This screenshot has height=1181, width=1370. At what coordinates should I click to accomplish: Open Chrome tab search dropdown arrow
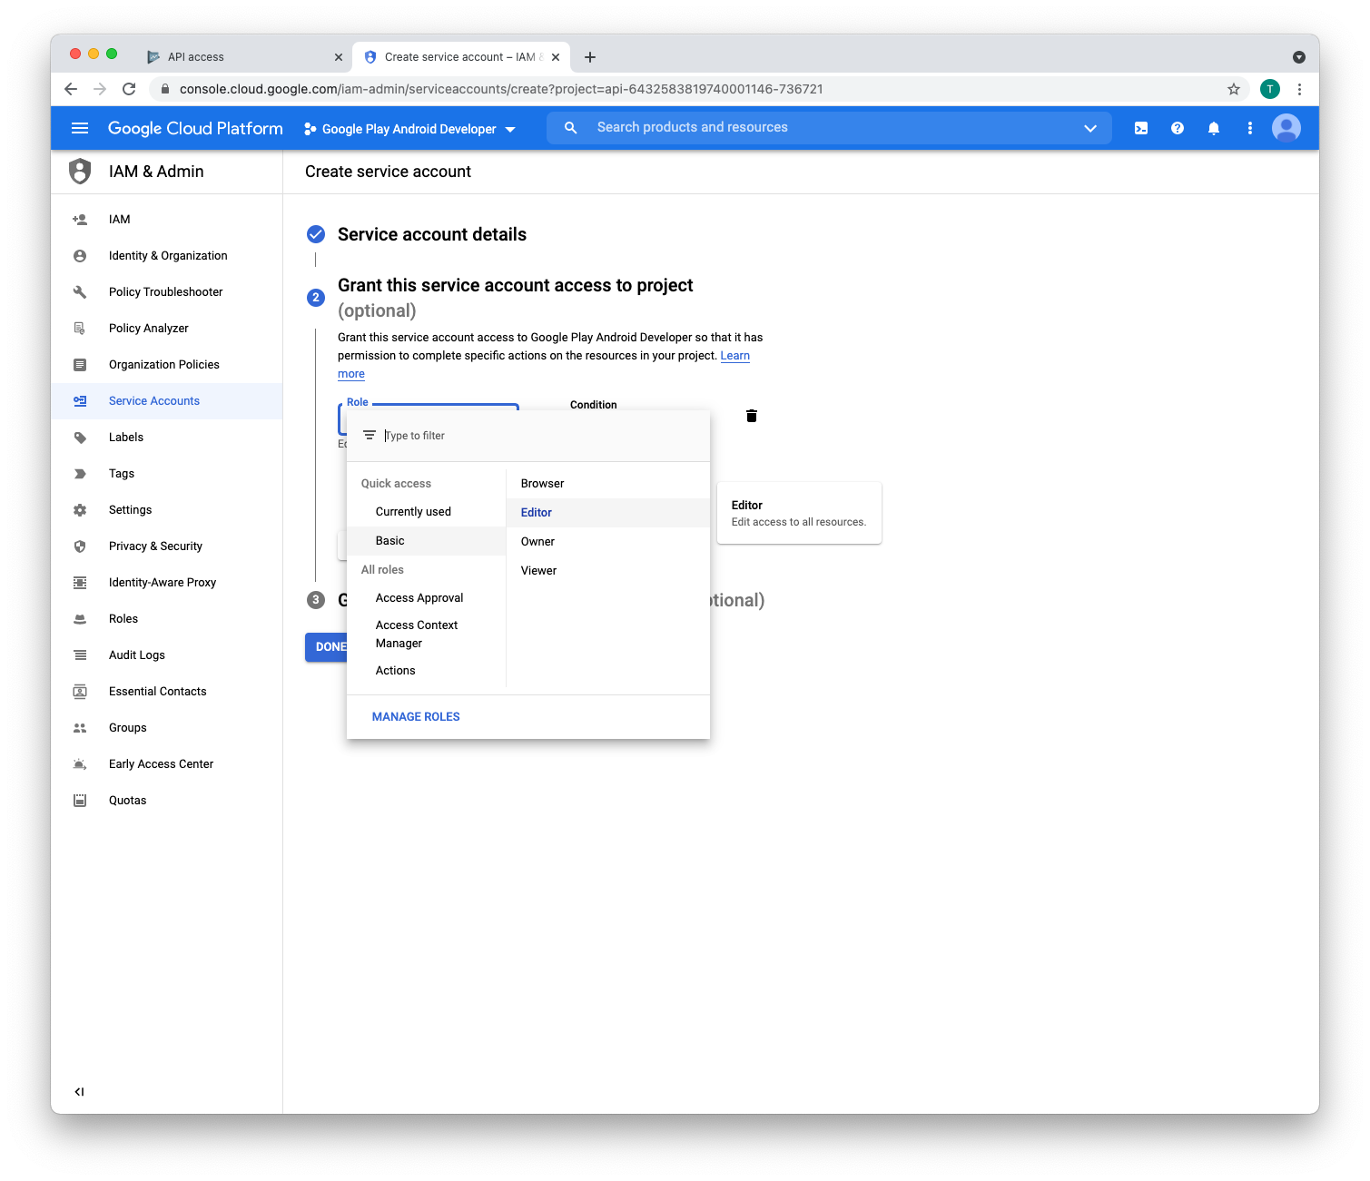coord(1299,57)
